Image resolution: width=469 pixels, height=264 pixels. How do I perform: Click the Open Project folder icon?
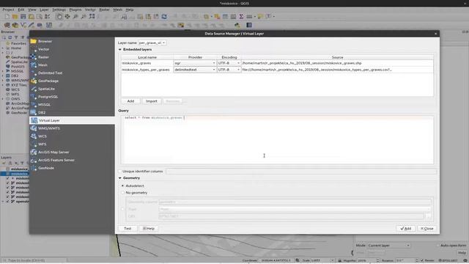point(15,16)
